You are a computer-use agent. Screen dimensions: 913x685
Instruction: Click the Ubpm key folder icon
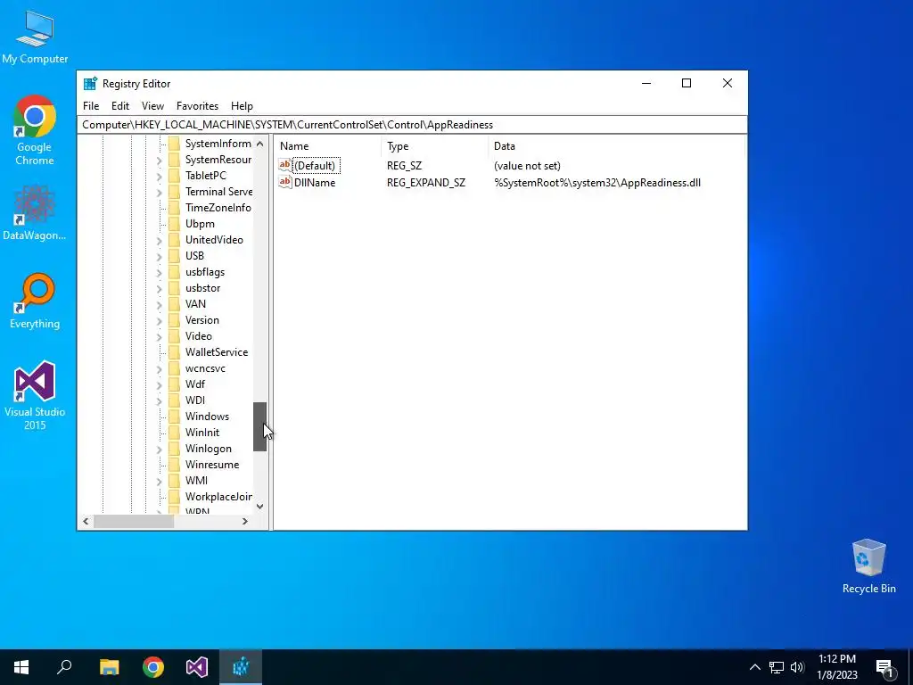(x=174, y=224)
